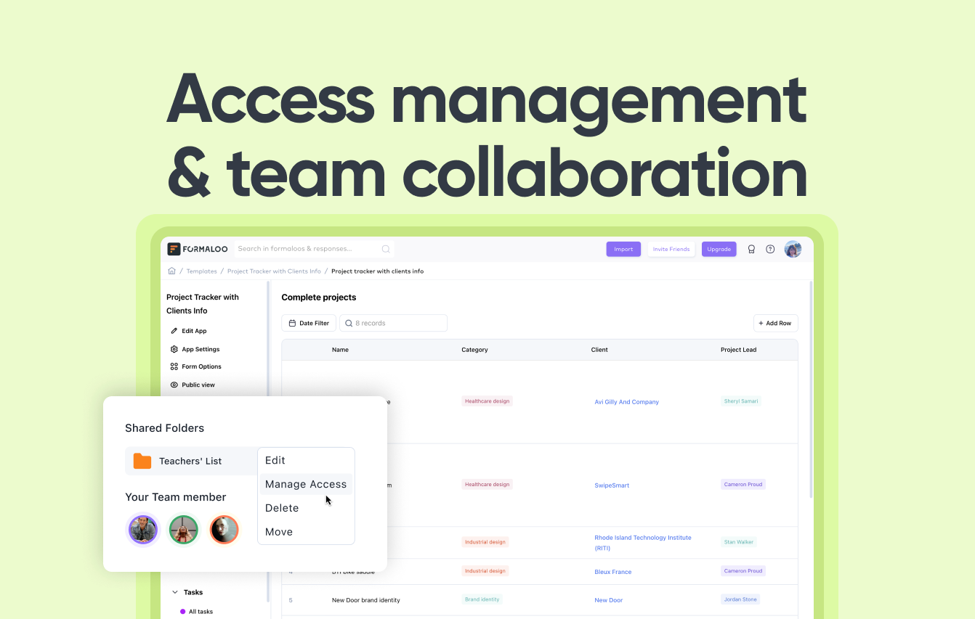Click the Healthcare design tag for SwipeSmart

coord(487,484)
